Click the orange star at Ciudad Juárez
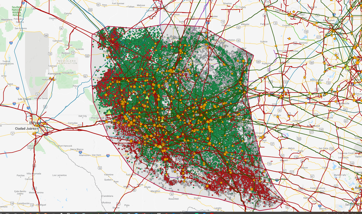Screen dimensions: 362x214 pos(34,133)
